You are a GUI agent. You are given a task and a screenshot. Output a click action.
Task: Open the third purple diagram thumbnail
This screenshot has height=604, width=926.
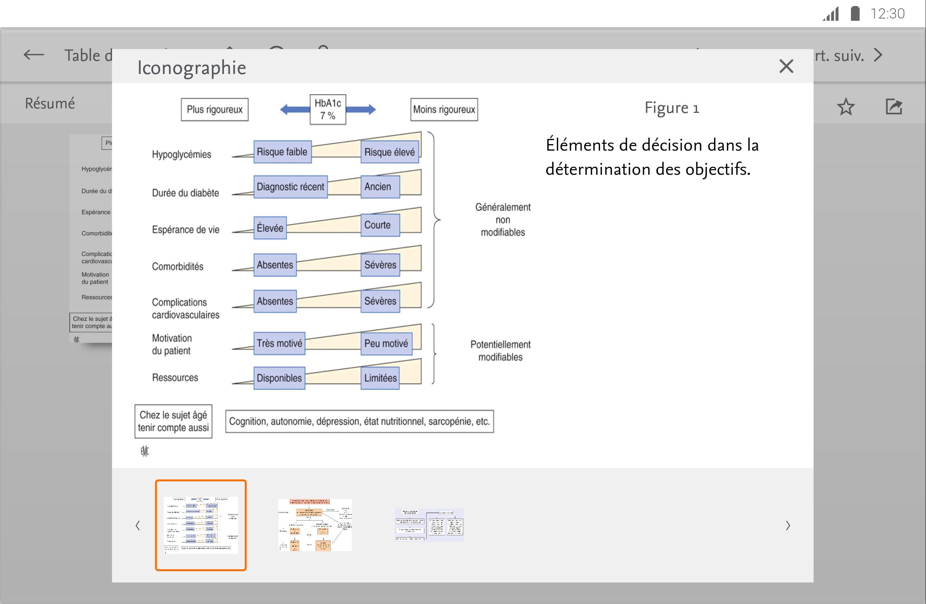point(429,525)
